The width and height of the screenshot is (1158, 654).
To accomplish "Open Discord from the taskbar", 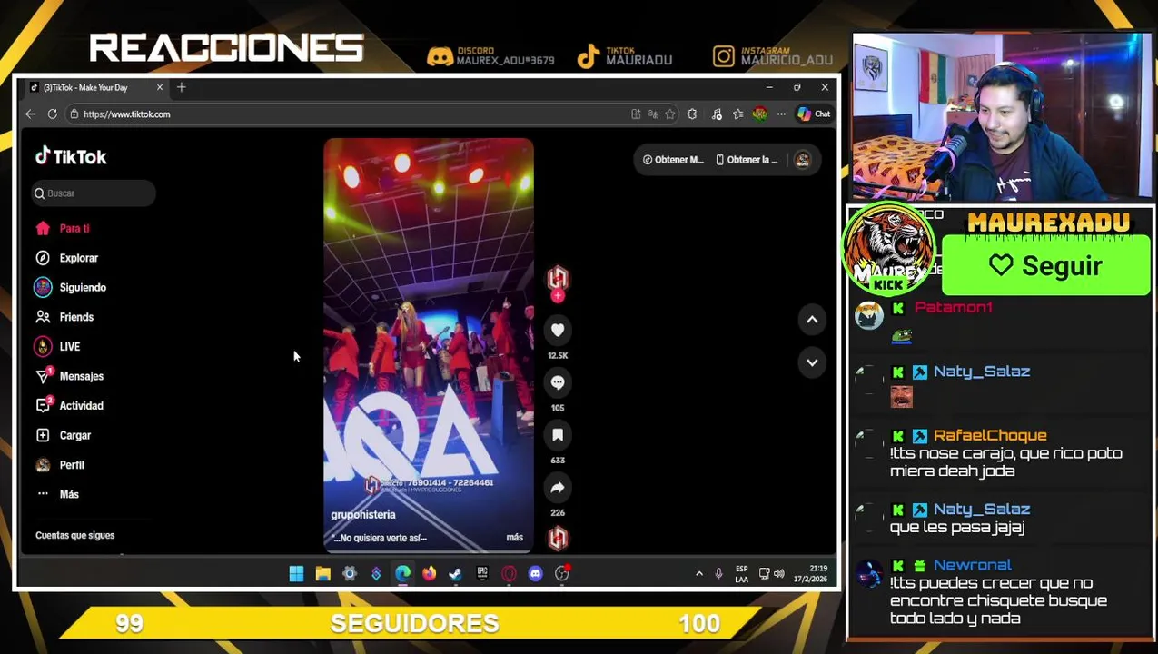I will [535, 573].
